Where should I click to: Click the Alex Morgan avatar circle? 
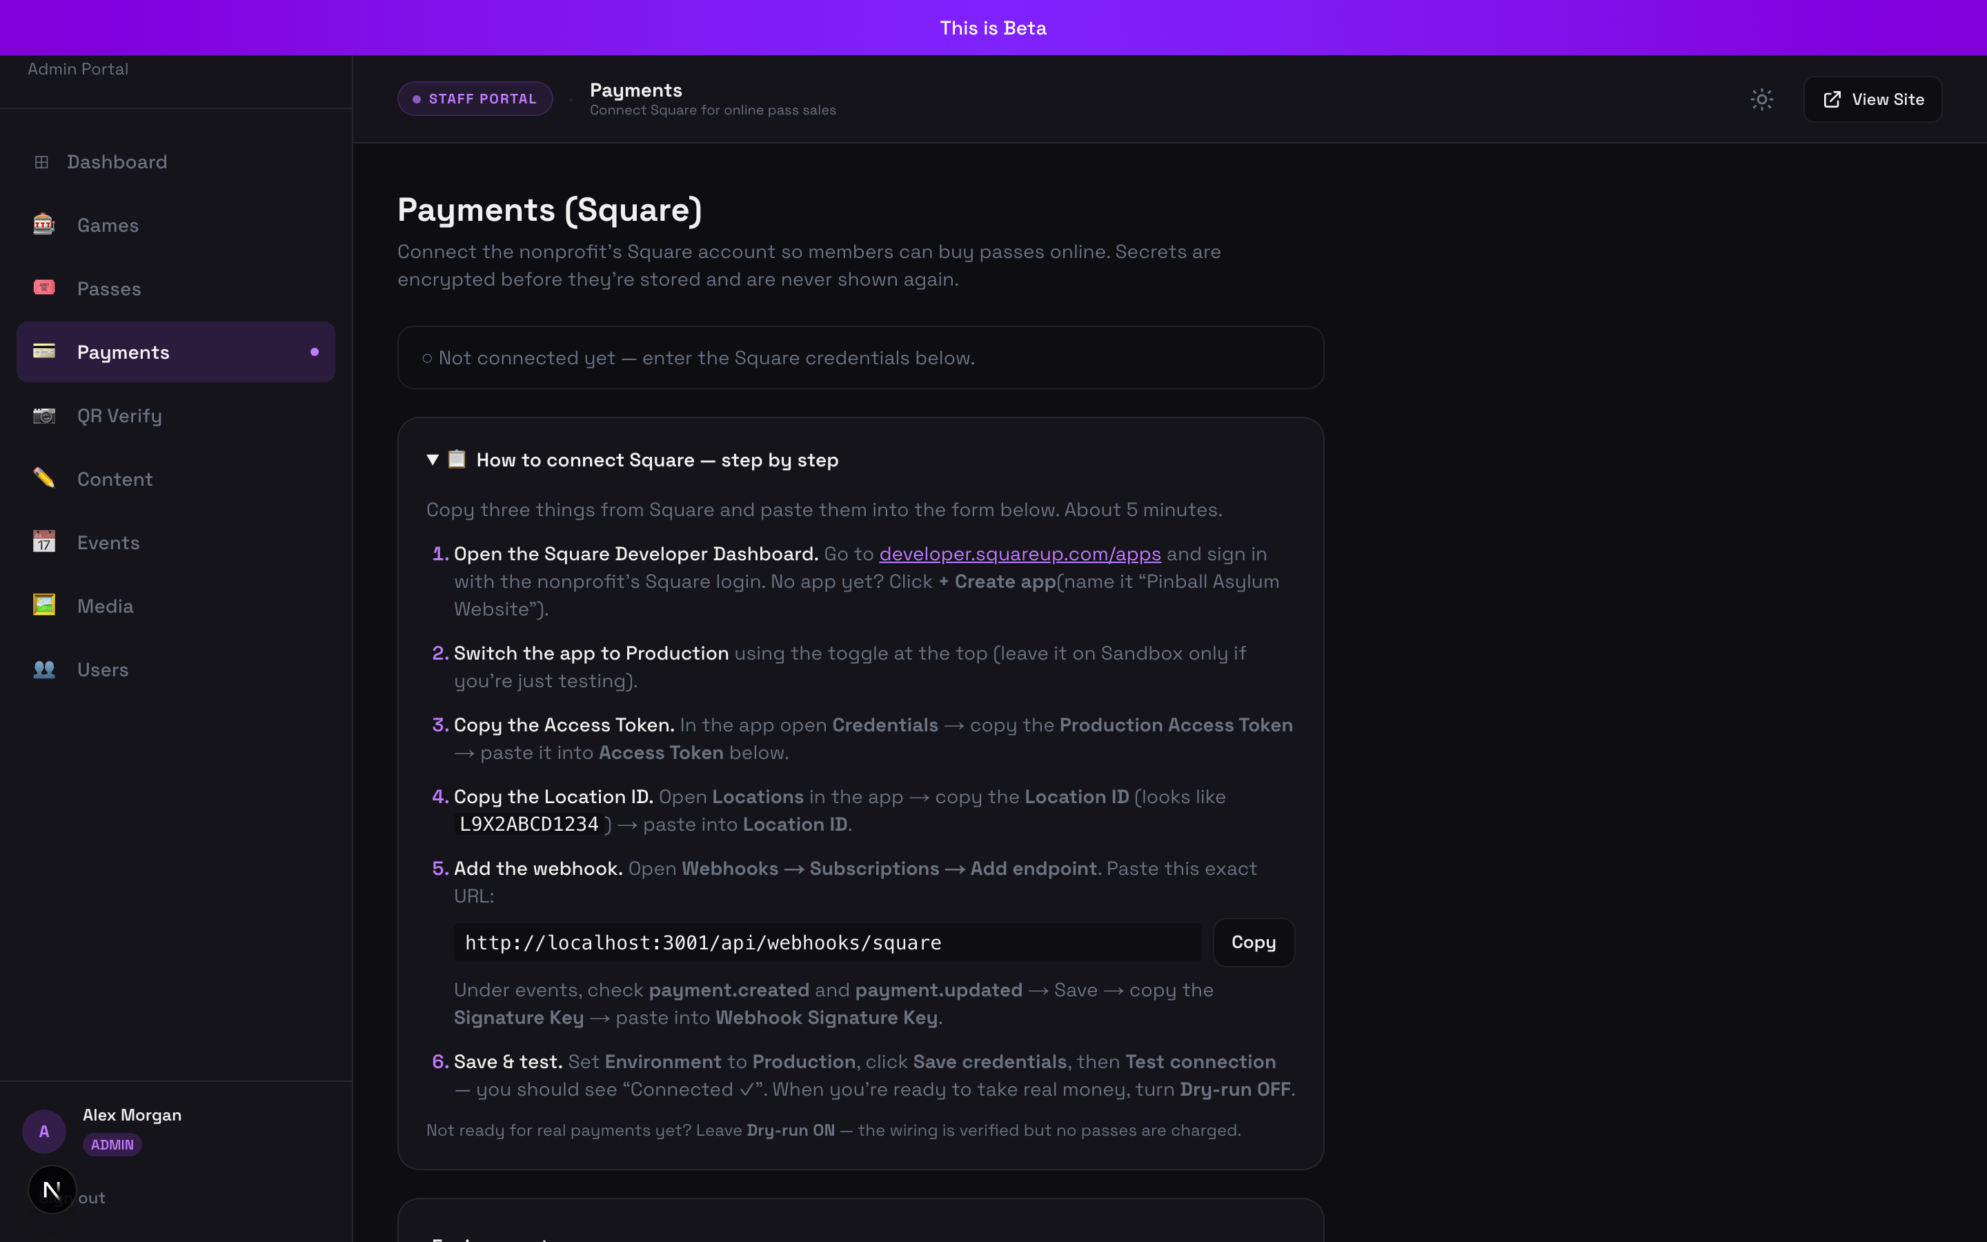[44, 1131]
